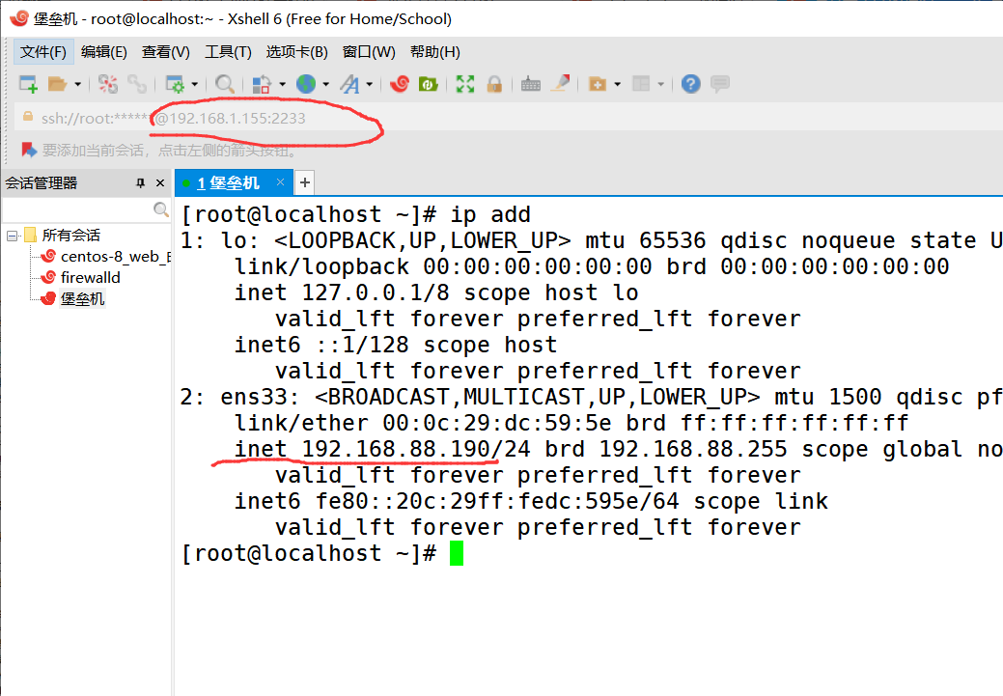Viewport: 1003px width, 696px height.
Task: Open the 窗口(W) menu
Action: click(369, 52)
